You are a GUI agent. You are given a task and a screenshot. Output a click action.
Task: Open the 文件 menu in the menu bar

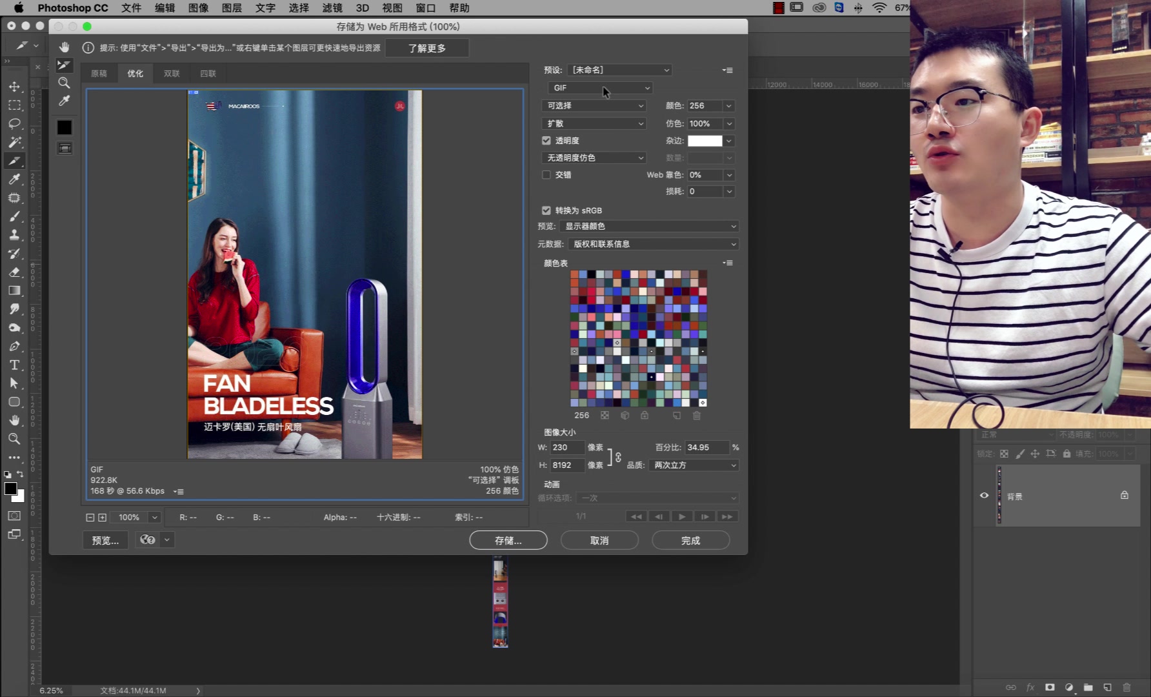coord(131,8)
